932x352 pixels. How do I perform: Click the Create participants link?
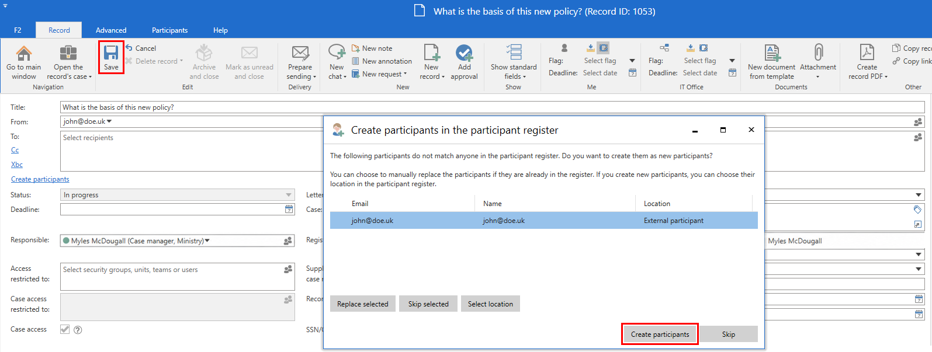(40, 179)
